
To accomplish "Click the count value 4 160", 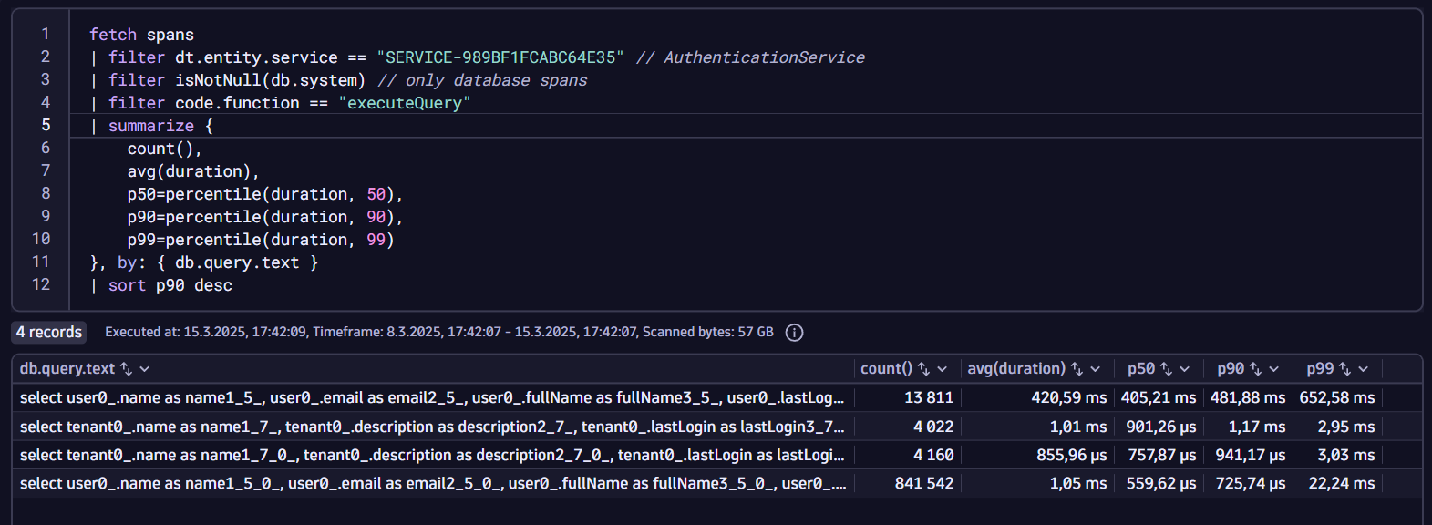I will point(933,455).
